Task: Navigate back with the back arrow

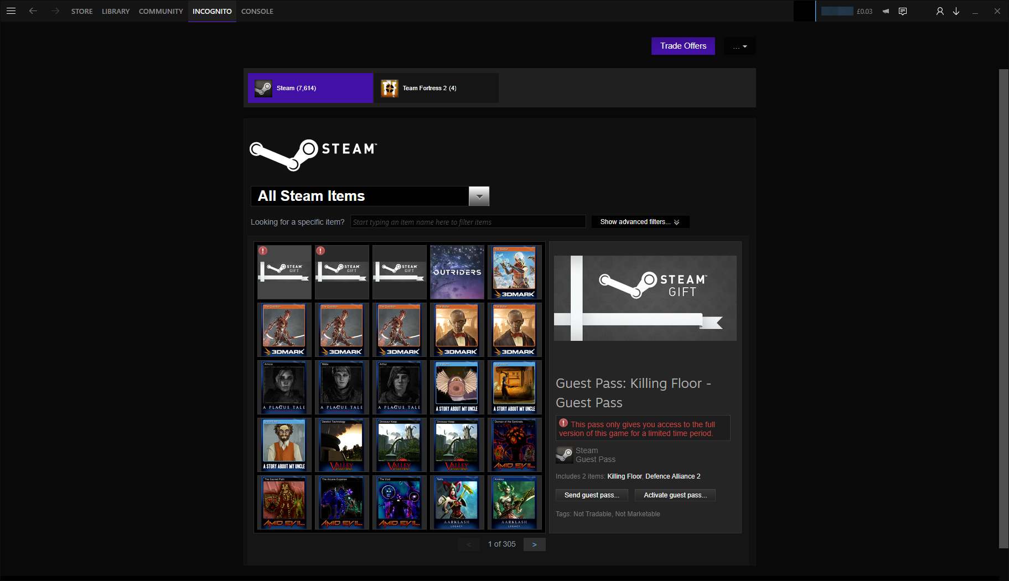Action: (x=33, y=11)
